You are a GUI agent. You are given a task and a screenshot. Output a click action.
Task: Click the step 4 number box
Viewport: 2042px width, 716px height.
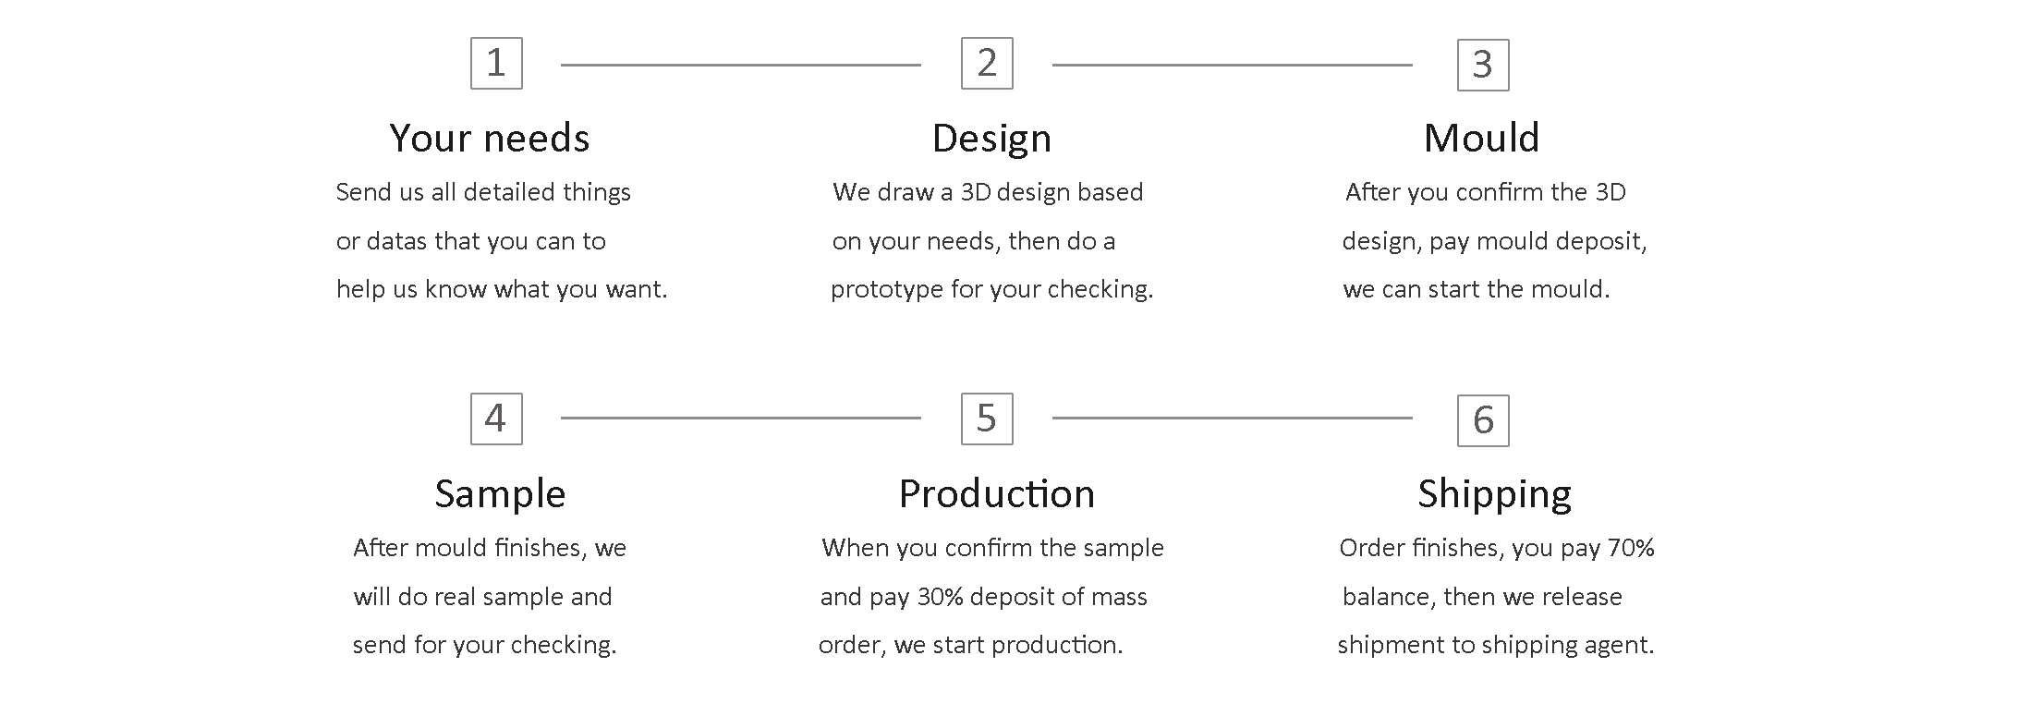[496, 419]
